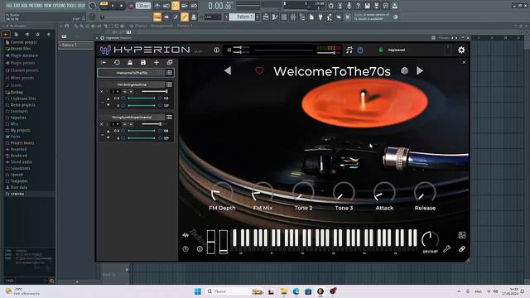Open FL Studio FILE menu
The height and width of the screenshot is (298, 530).
tap(9, 6)
